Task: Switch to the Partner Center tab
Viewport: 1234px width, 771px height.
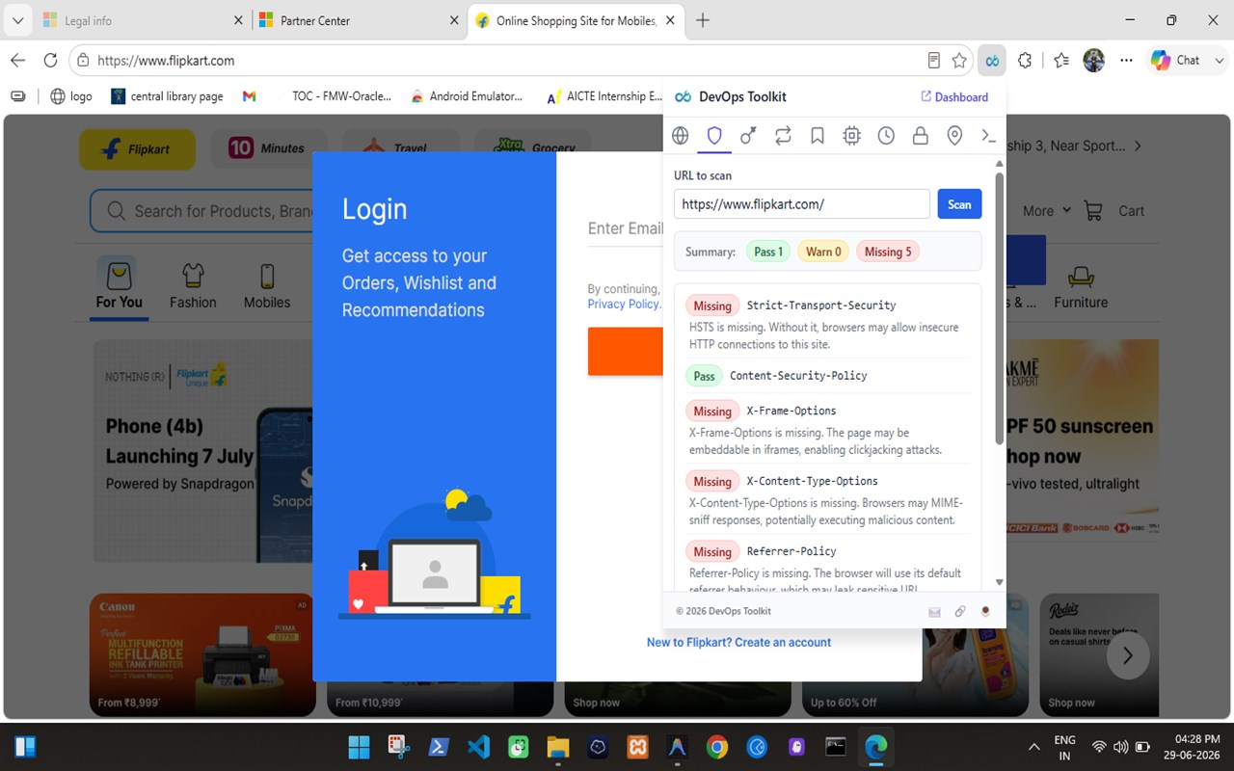Action: click(359, 20)
